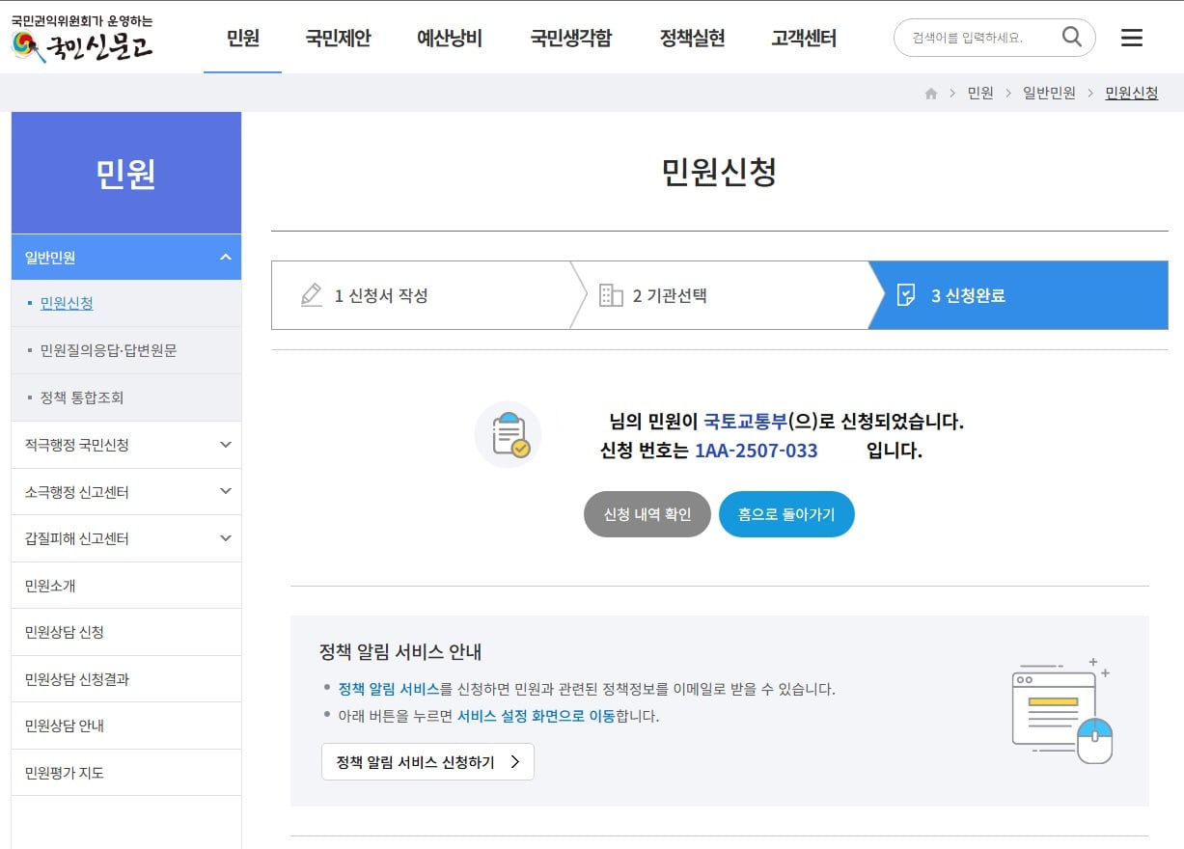1184x849 pixels.
Task: Click the blue 민원 sidebar header
Action: tap(126, 173)
